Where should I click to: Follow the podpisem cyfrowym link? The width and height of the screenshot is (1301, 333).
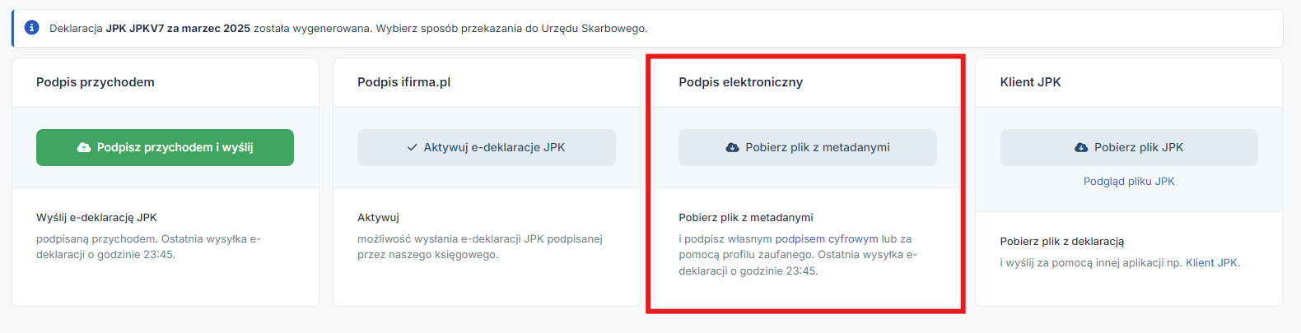[827, 238]
